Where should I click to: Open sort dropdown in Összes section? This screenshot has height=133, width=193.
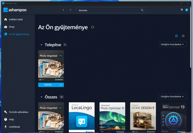point(172,97)
